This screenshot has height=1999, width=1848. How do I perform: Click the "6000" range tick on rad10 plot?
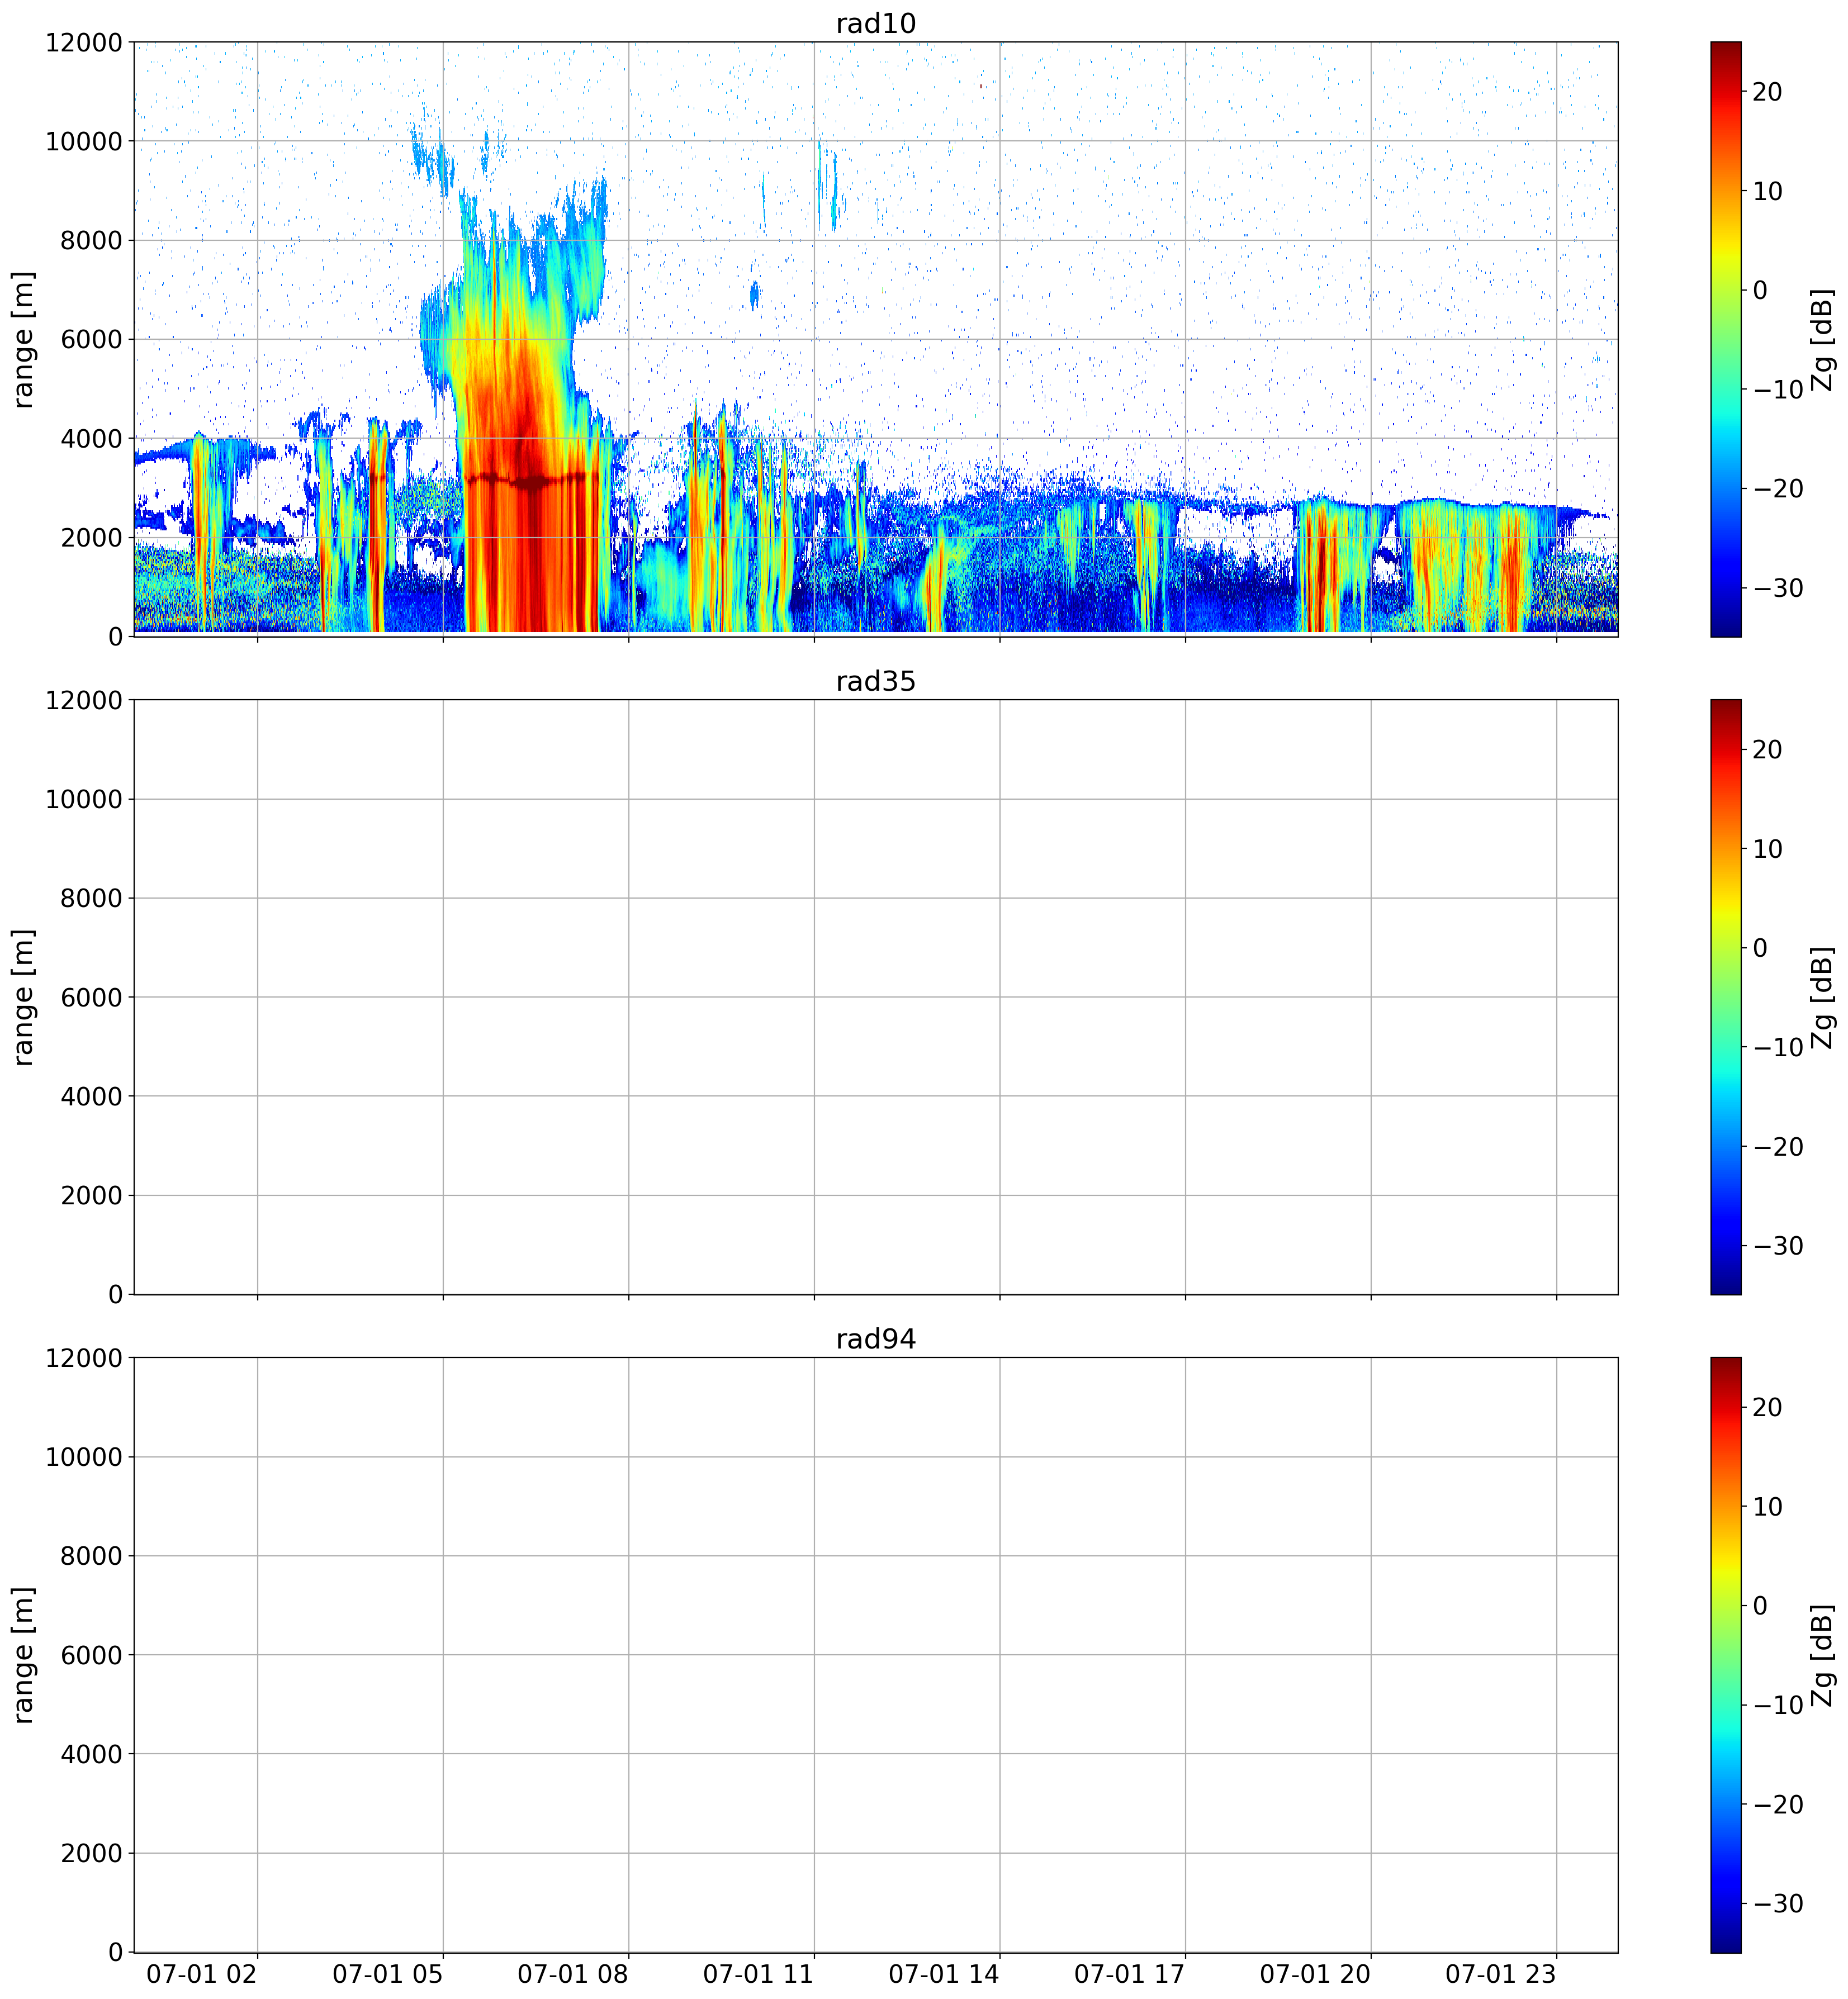(92, 340)
